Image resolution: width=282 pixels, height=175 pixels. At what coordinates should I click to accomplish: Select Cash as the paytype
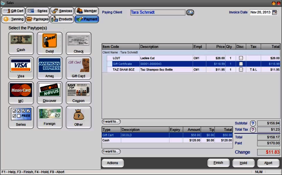tap(21, 43)
